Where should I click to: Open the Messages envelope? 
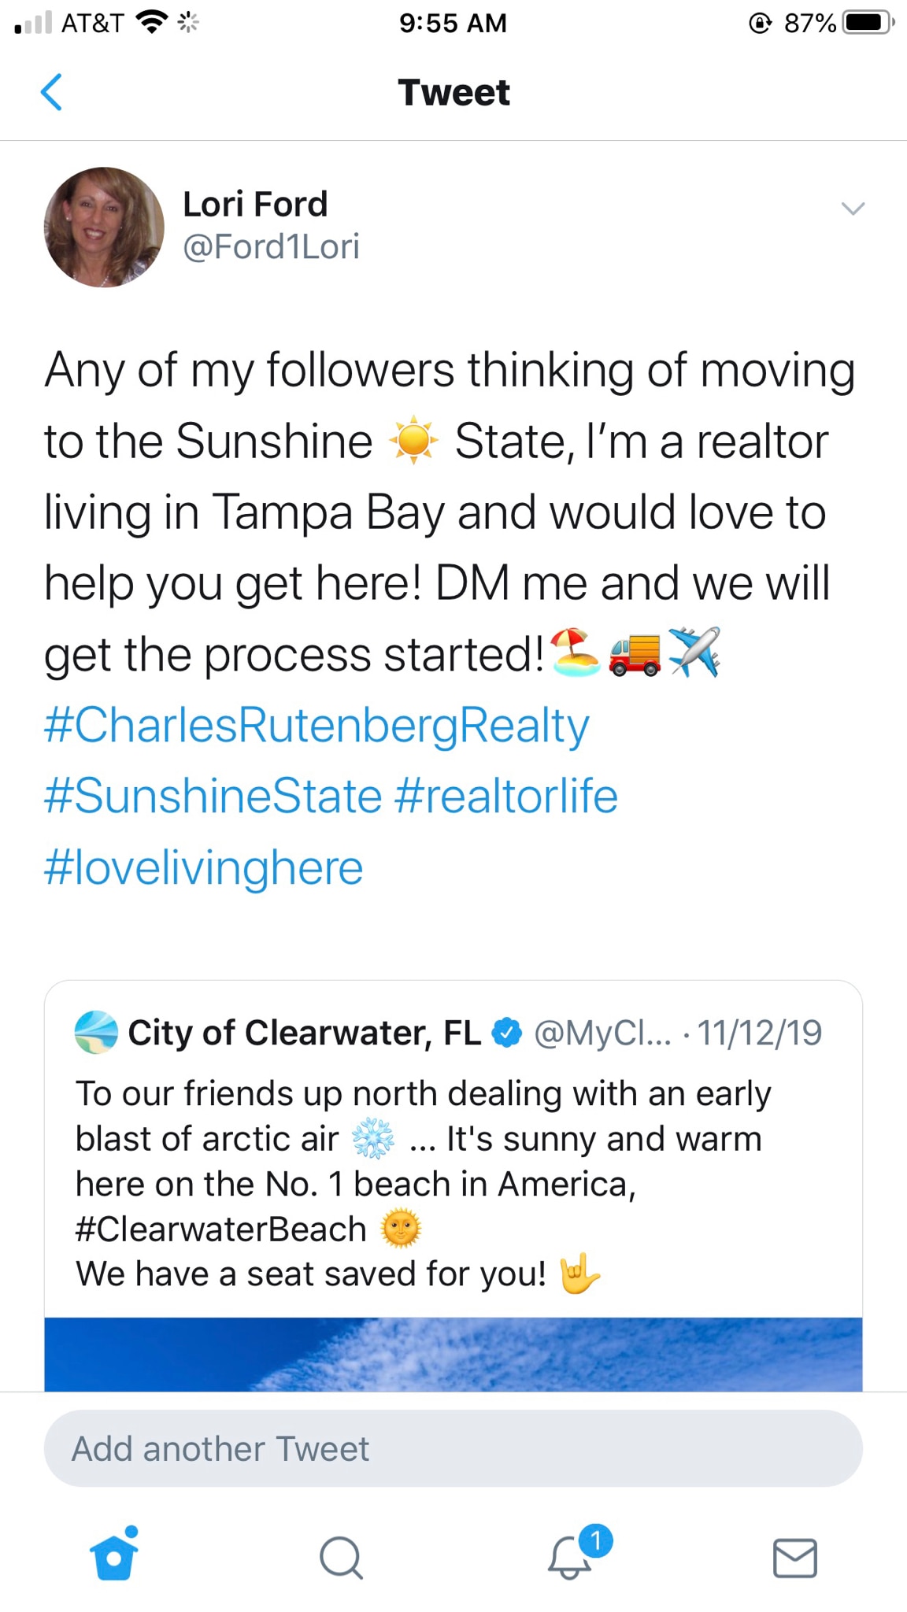click(794, 1558)
